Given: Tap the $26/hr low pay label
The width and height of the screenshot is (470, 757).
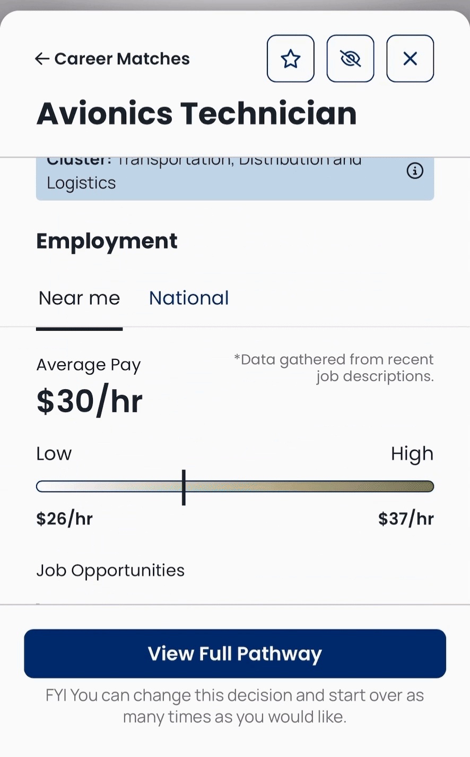Looking at the screenshot, I should [x=64, y=518].
